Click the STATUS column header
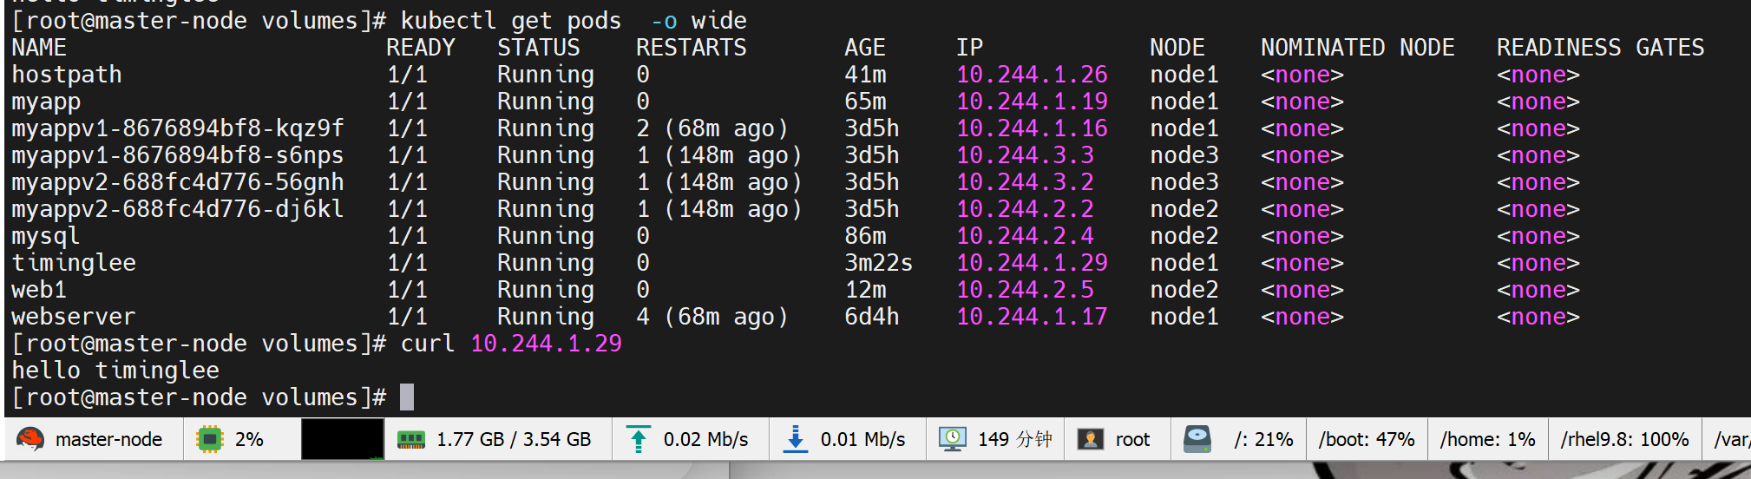Viewport: 1751px width, 479px height. (x=539, y=48)
